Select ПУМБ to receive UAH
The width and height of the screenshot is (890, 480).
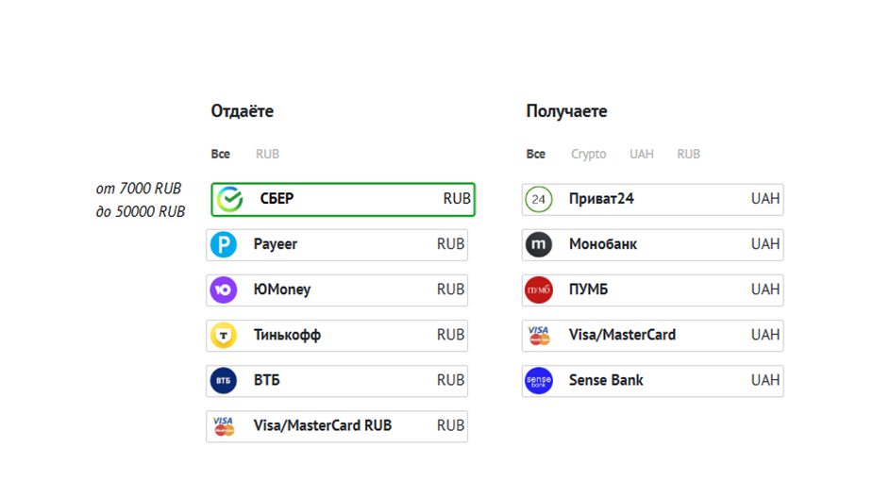click(653, 290)
